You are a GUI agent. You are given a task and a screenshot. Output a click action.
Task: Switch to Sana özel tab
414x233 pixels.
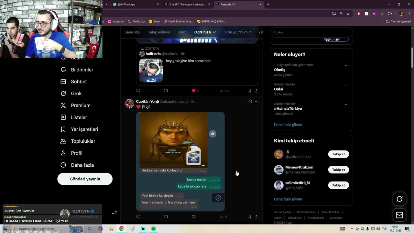133,32
